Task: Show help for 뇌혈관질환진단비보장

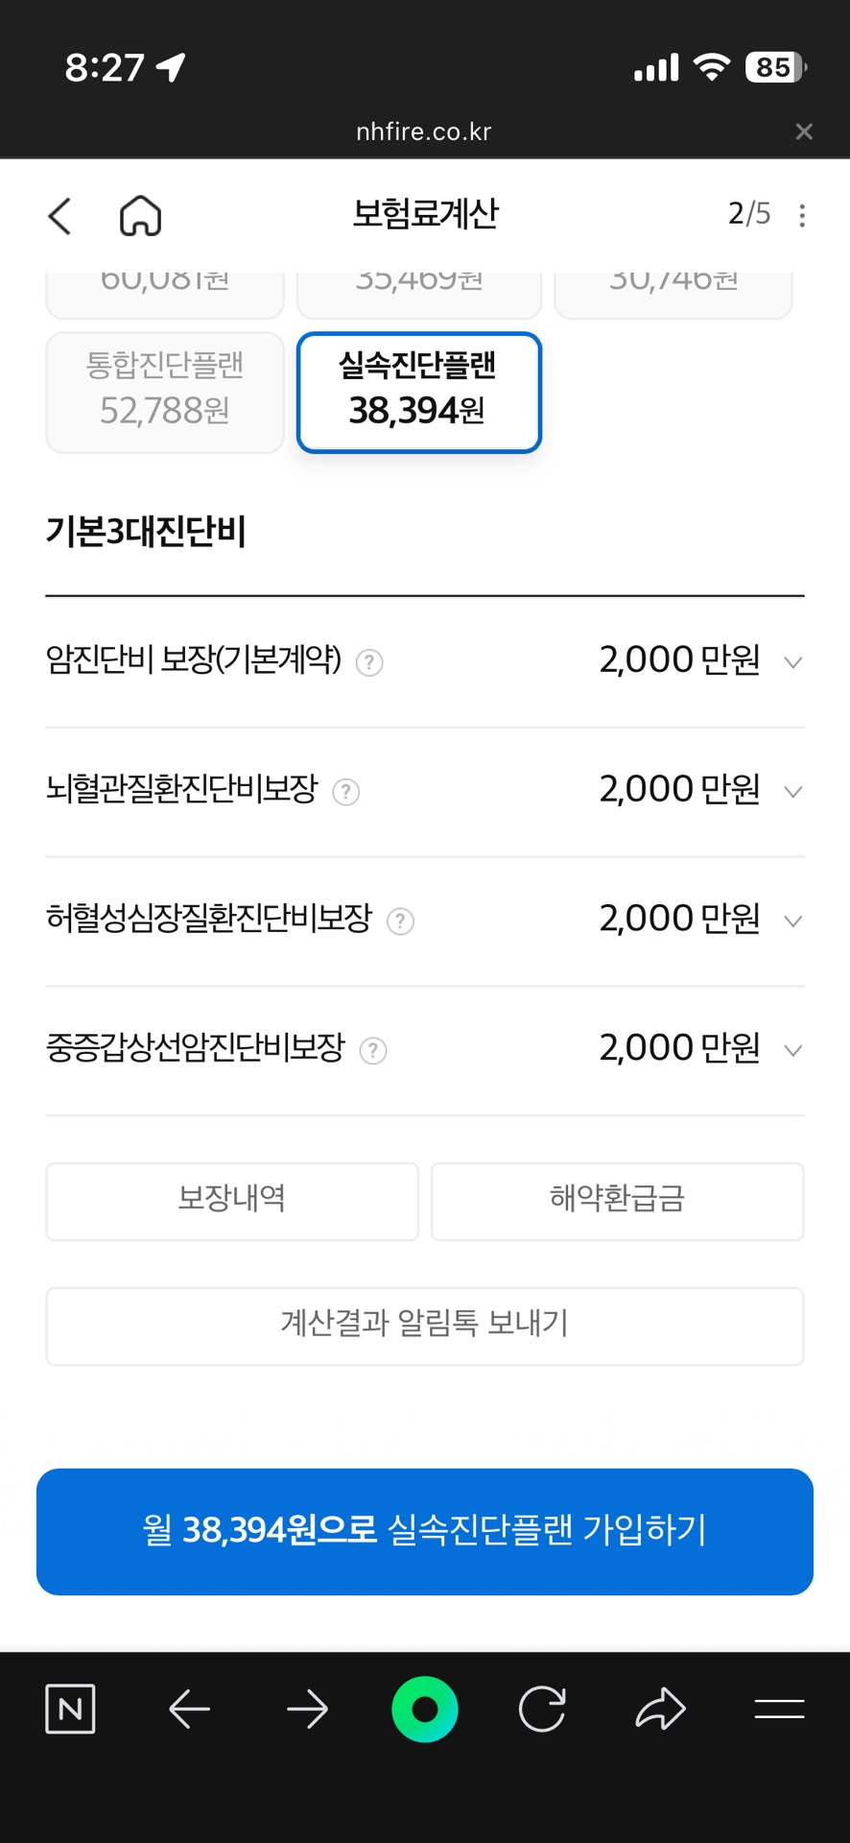Action: click(346, 792)
